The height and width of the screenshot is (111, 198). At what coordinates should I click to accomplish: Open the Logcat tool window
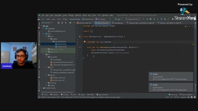(x=82, y=95)
